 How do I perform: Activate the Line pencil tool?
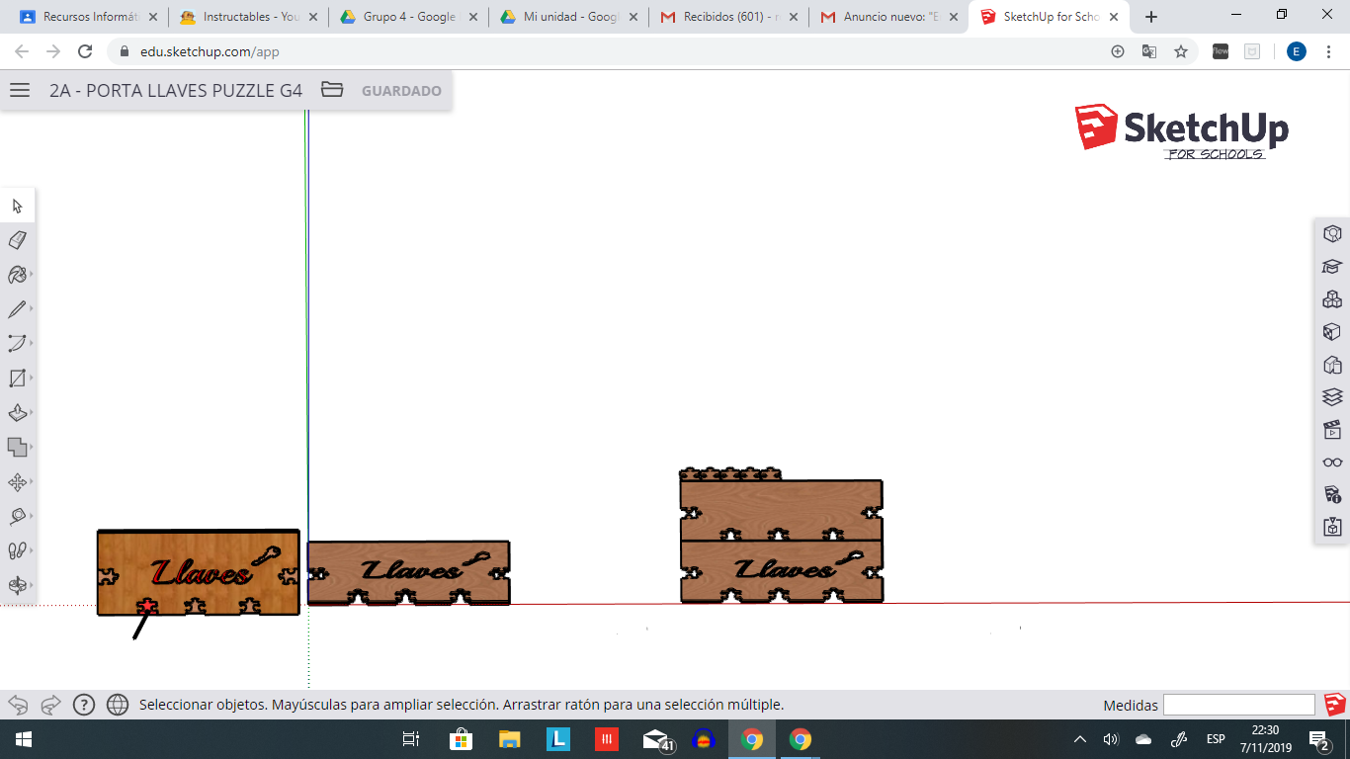coord(17,309)
